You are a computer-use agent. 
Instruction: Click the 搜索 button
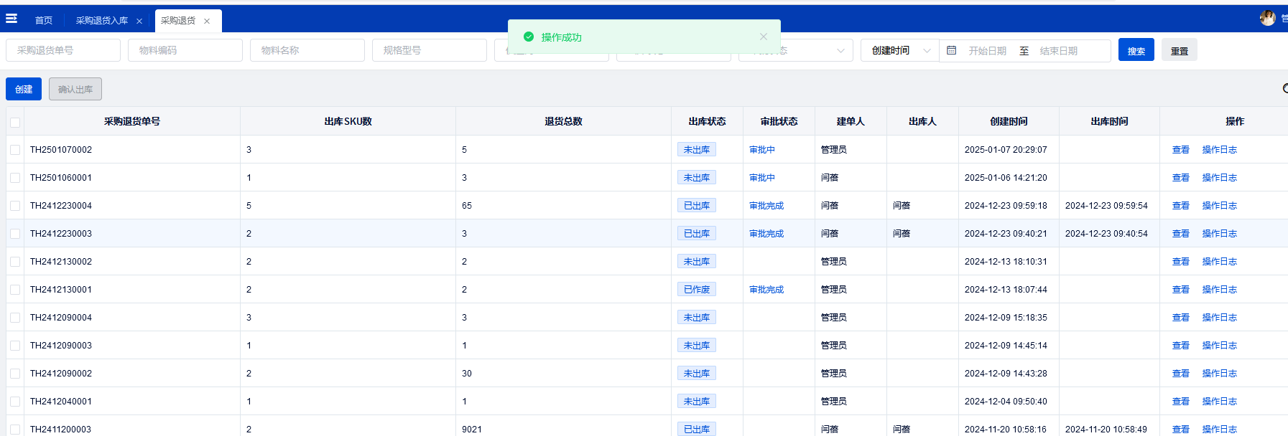[1136, 50]
